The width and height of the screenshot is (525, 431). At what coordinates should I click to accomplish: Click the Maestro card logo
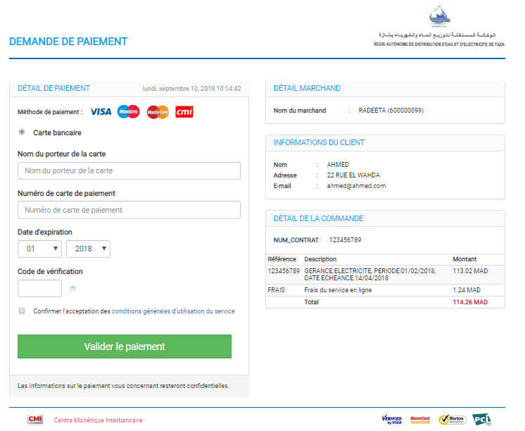coord(129,111)
